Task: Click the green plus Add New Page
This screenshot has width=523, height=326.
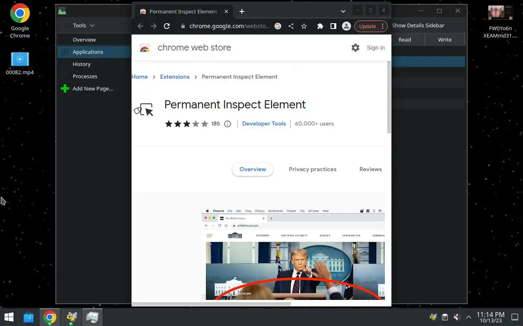Action: tap(65, 88)
